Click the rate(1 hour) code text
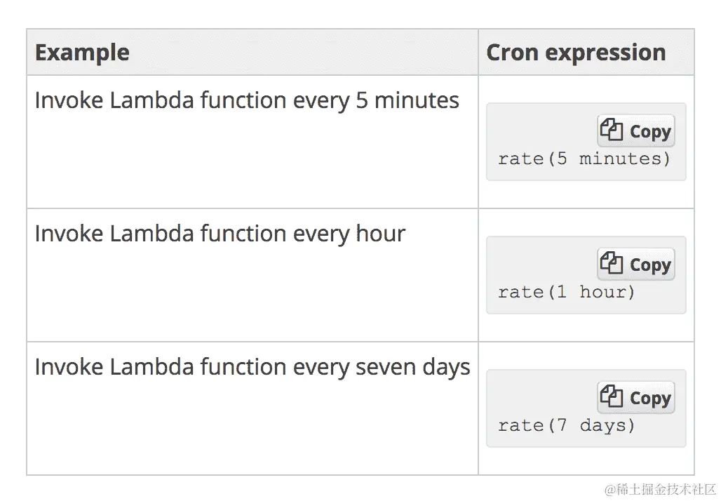The image size is (721, 501). click(x=566, y=292)
